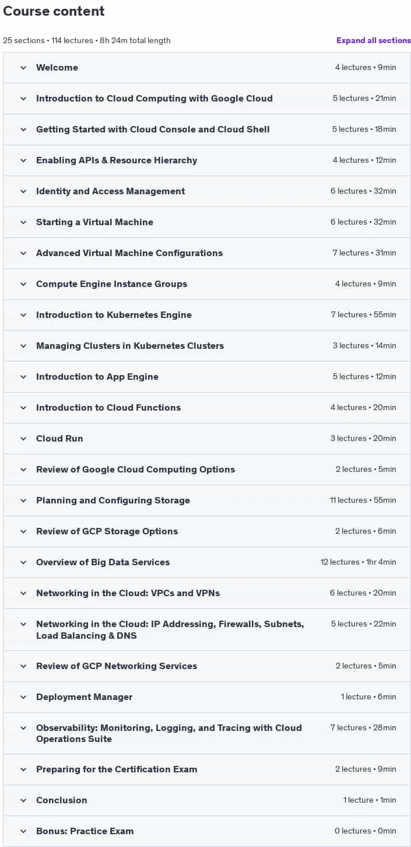Expand all sections link
This screenshot has width=411, height=847.
(x=373, y=40)
